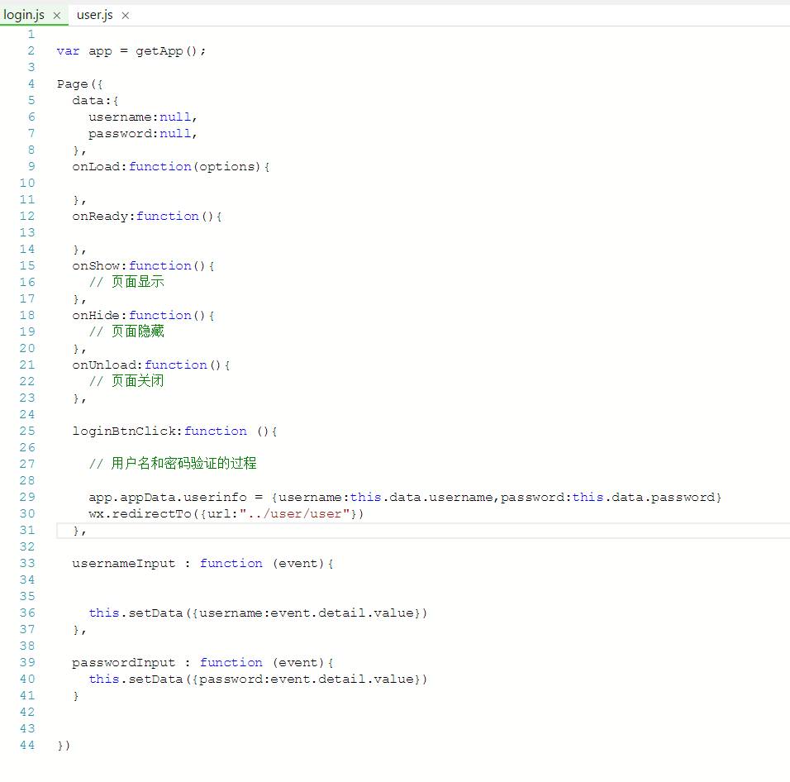The height and width of the screenshot is (782, 790).
Task: Click the onUnload handler name
Action: pos(104,365)
